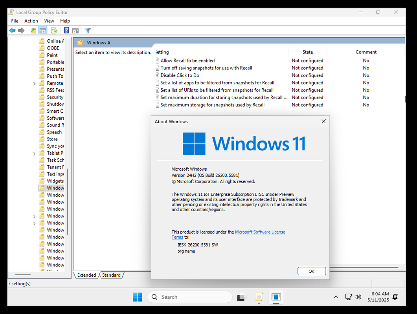Select the Sound R folder in the tree
The width and height of the screenshot is (417, 314).
pos(55,125)
